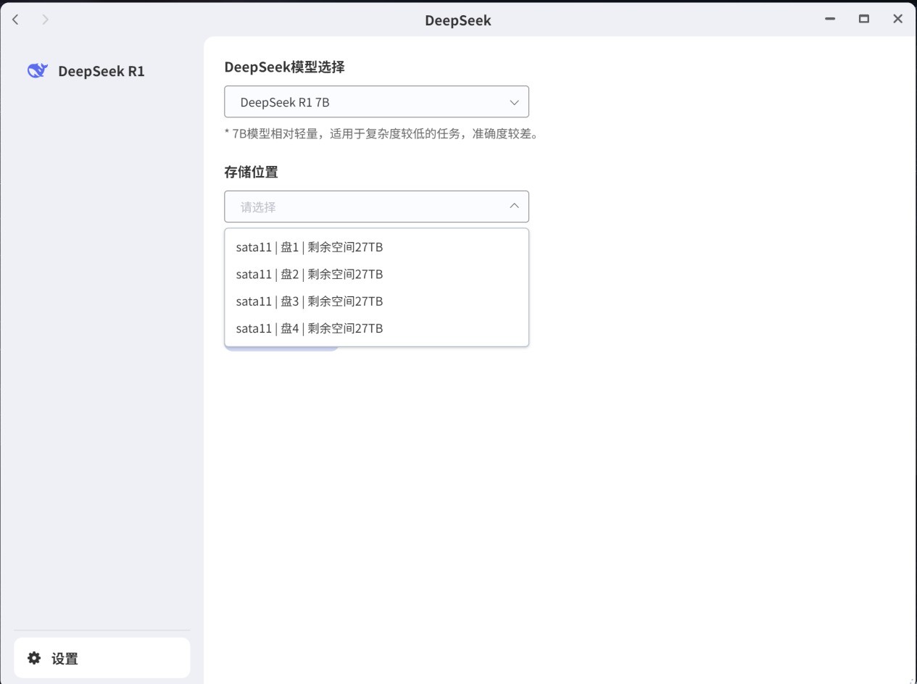Click the 存储位置 heading
Image resolution: width=917 pixels, height=684 pixels.
[x=251, y=172]
